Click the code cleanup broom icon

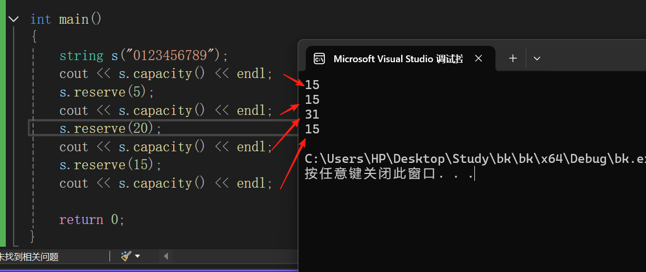126,256
